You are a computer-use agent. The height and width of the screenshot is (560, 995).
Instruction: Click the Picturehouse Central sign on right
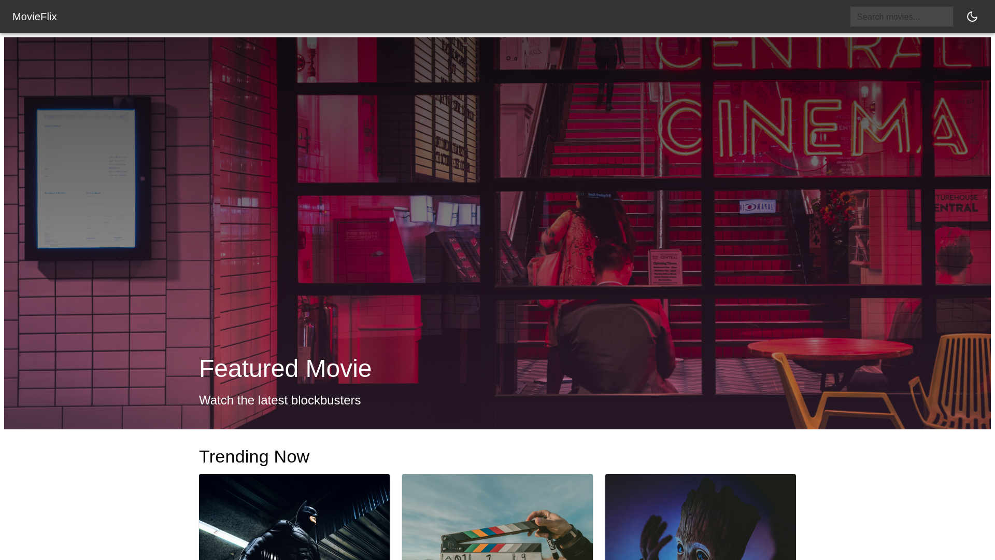coord(956,203)
